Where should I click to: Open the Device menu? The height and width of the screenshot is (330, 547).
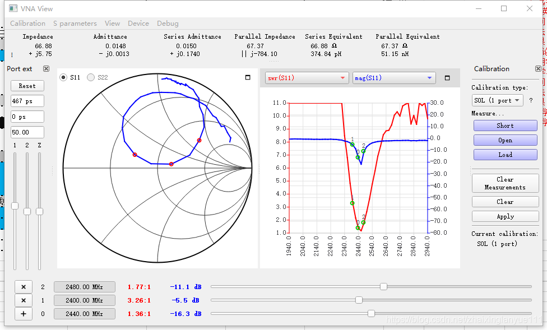click(138, 24)
